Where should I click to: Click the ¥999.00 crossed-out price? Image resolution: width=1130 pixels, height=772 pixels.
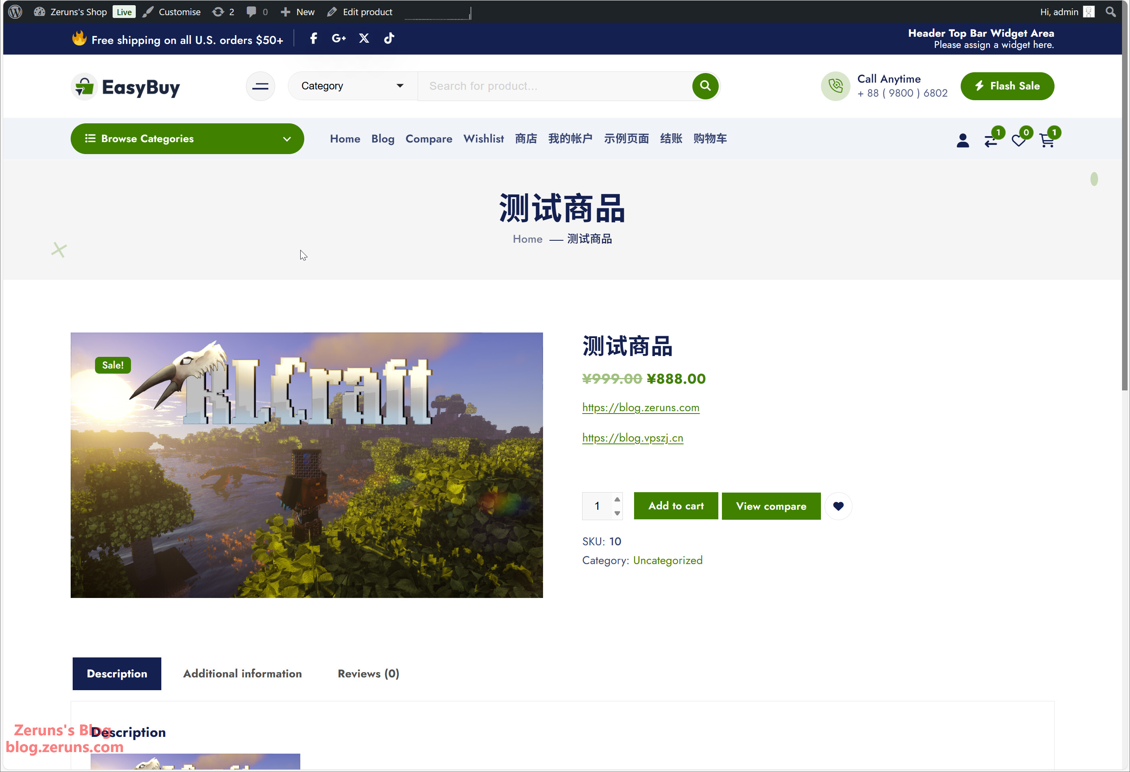click(x=612, y=379)
